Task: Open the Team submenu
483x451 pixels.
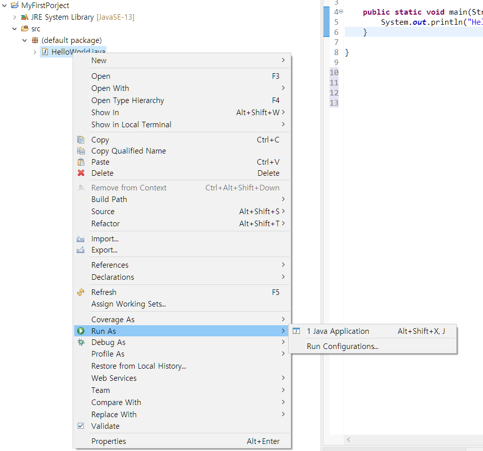Action: 182,390
